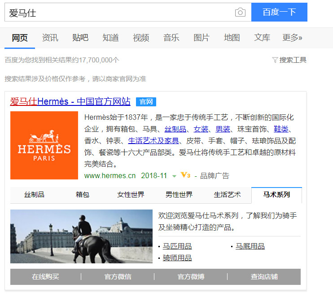Select the 生活艺术 category tab
The image size is (333, 297).
pos(227,195)
